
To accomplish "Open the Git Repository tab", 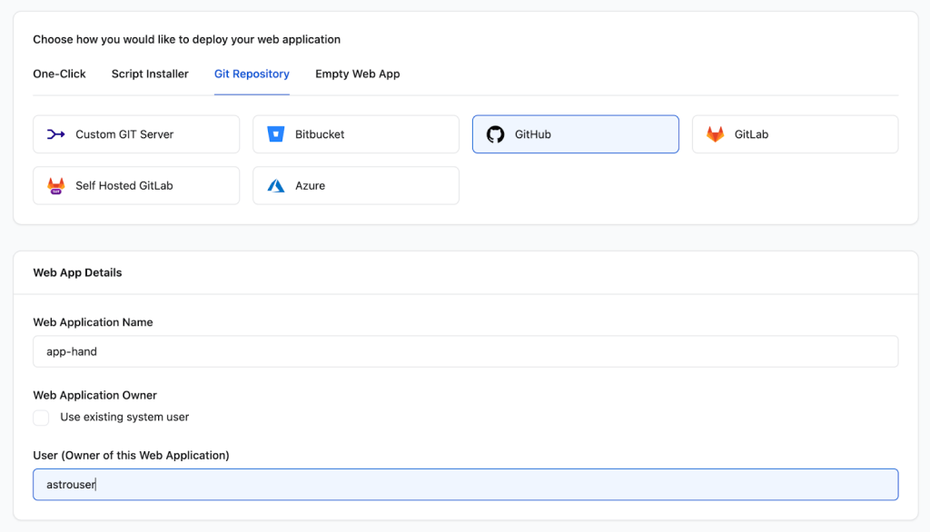I will click(252, 74).
